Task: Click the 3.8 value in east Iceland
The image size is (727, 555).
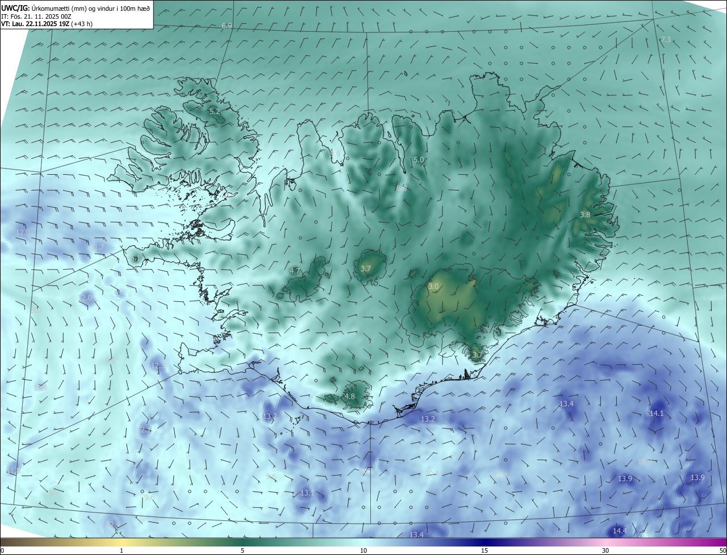Action: click(585, 215)
